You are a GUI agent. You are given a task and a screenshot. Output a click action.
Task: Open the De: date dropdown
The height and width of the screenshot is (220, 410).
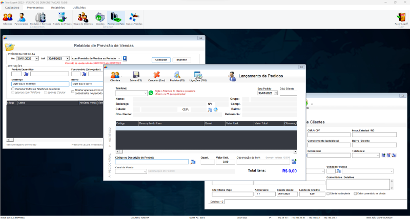tap(36, 58)
